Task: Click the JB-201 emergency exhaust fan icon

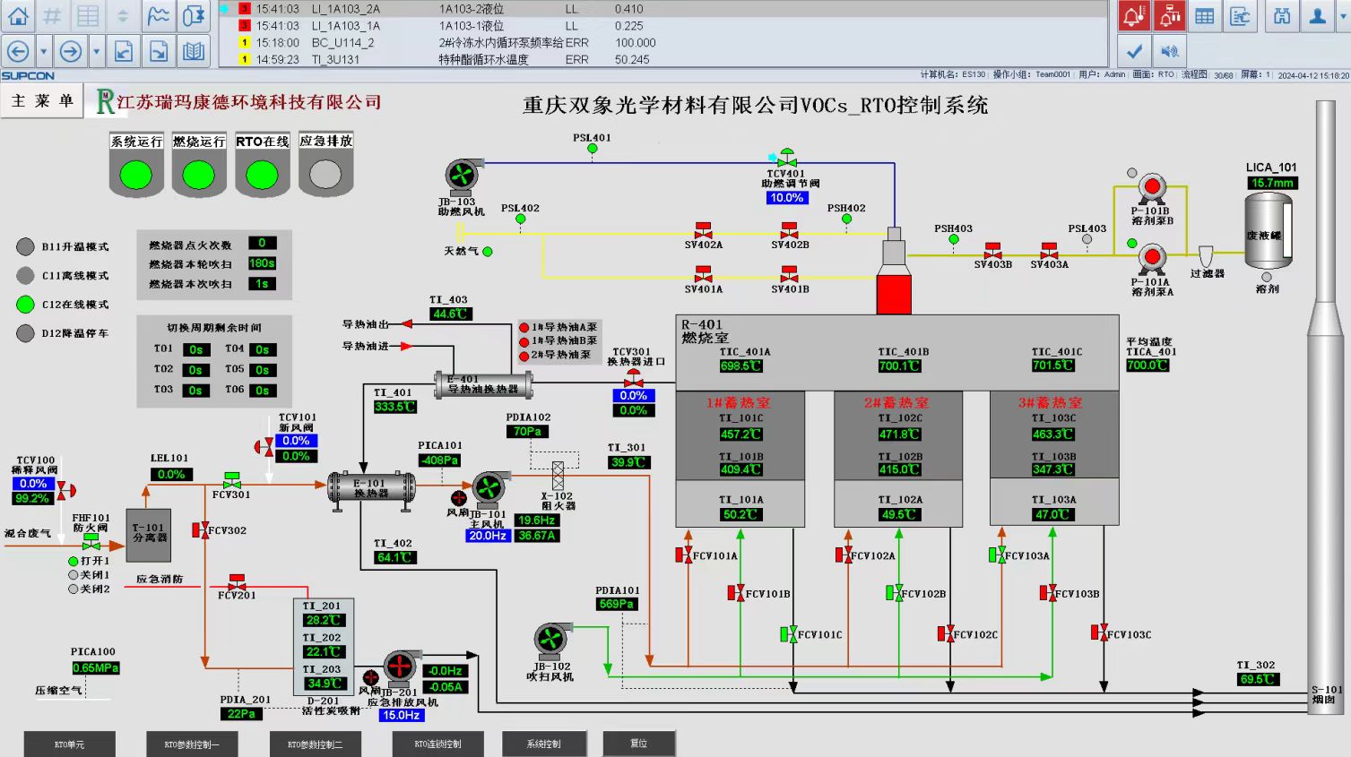Action: 400,668
